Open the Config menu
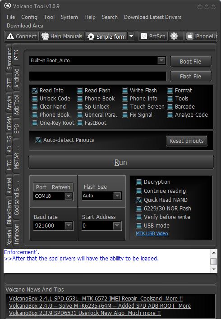 pyautogui.click(x=29, y=17)
